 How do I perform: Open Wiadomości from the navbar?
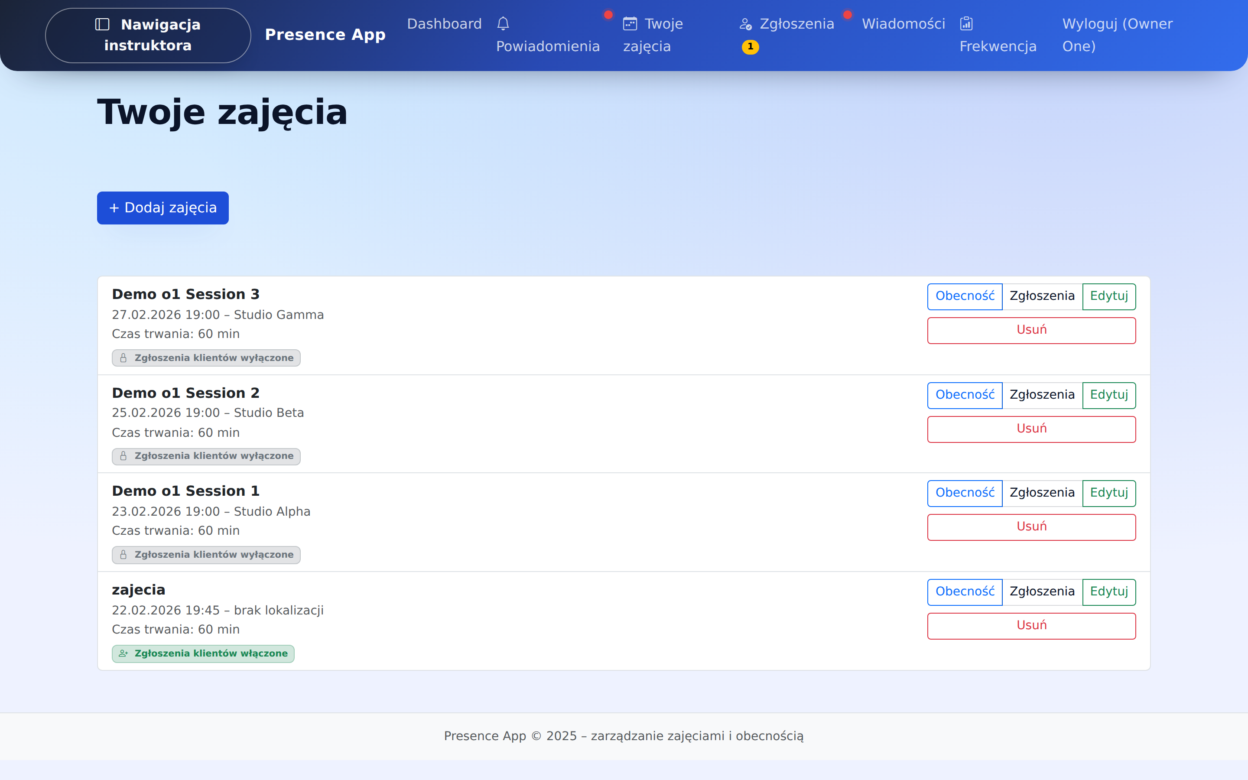pyautogui.click(x=903, y=24)
